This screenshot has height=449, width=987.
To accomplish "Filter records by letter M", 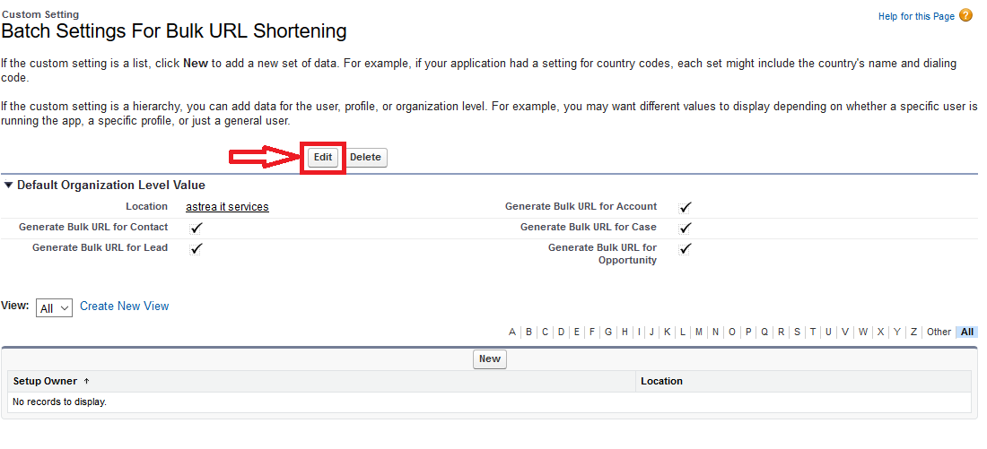I will [699, 332].
